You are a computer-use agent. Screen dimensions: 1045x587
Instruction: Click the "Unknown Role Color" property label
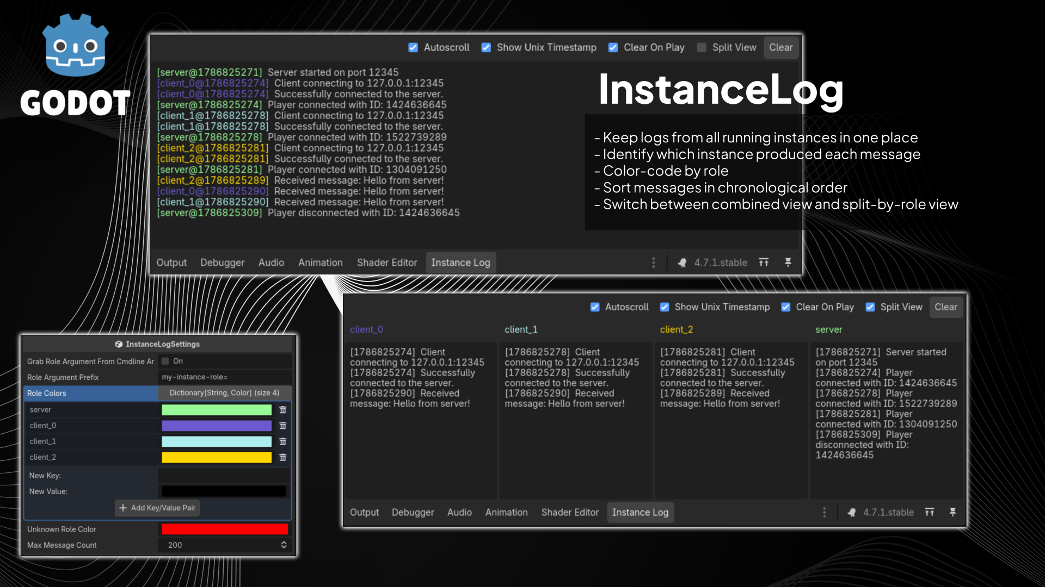coord(62,529)
